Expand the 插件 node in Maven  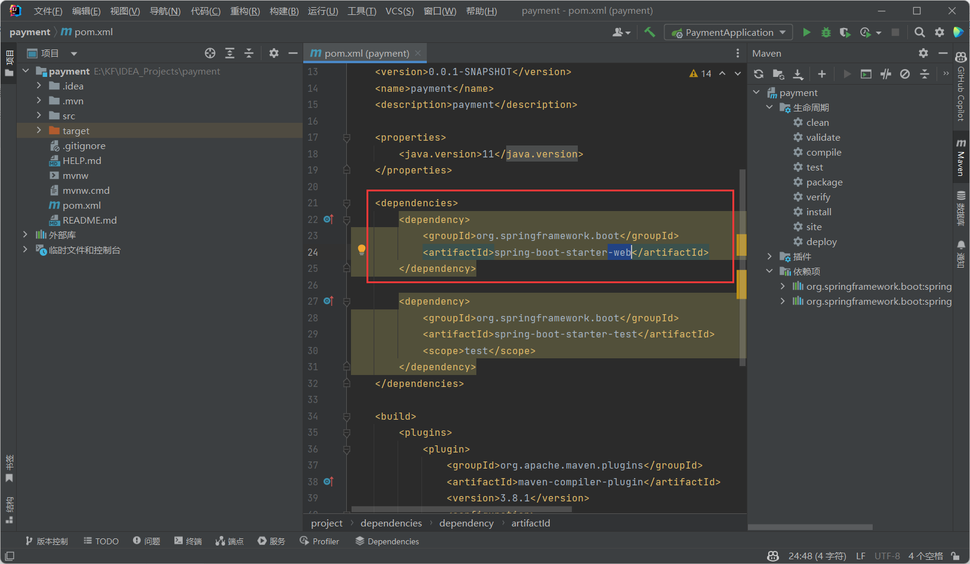coord(769,256)
